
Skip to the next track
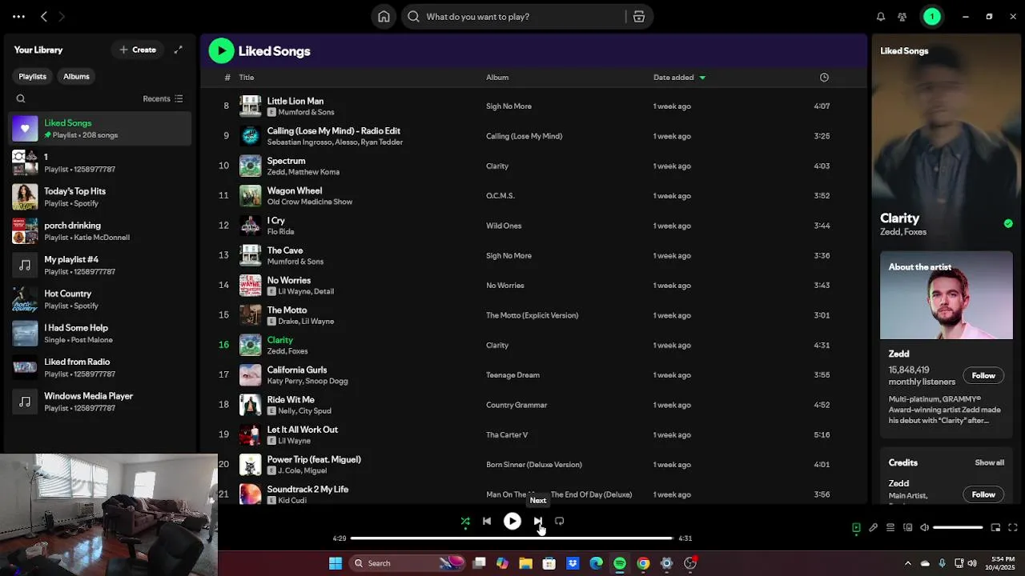[x=537, y=522]
